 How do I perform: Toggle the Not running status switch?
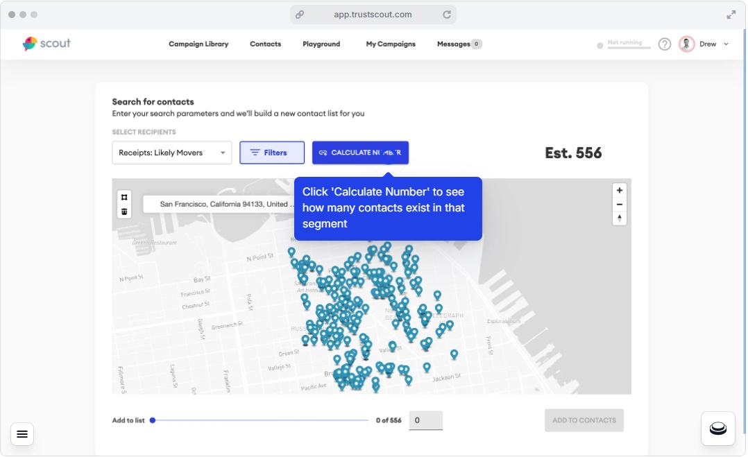tap(624, 44)
